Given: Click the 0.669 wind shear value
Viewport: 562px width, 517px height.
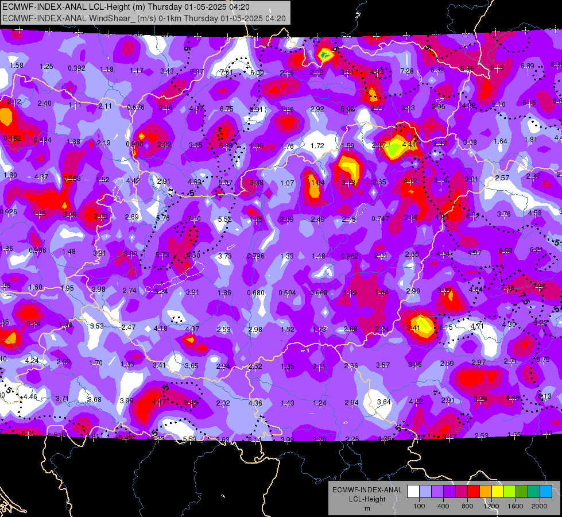Looking at the screenshot, I should click(x=319, y=293).
